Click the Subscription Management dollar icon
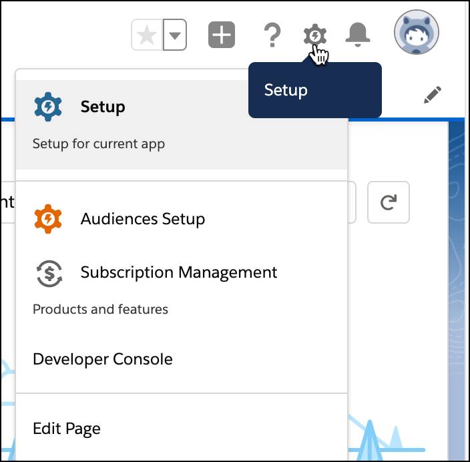The width and height of the screenshot is (470, 462). point(49,274)
